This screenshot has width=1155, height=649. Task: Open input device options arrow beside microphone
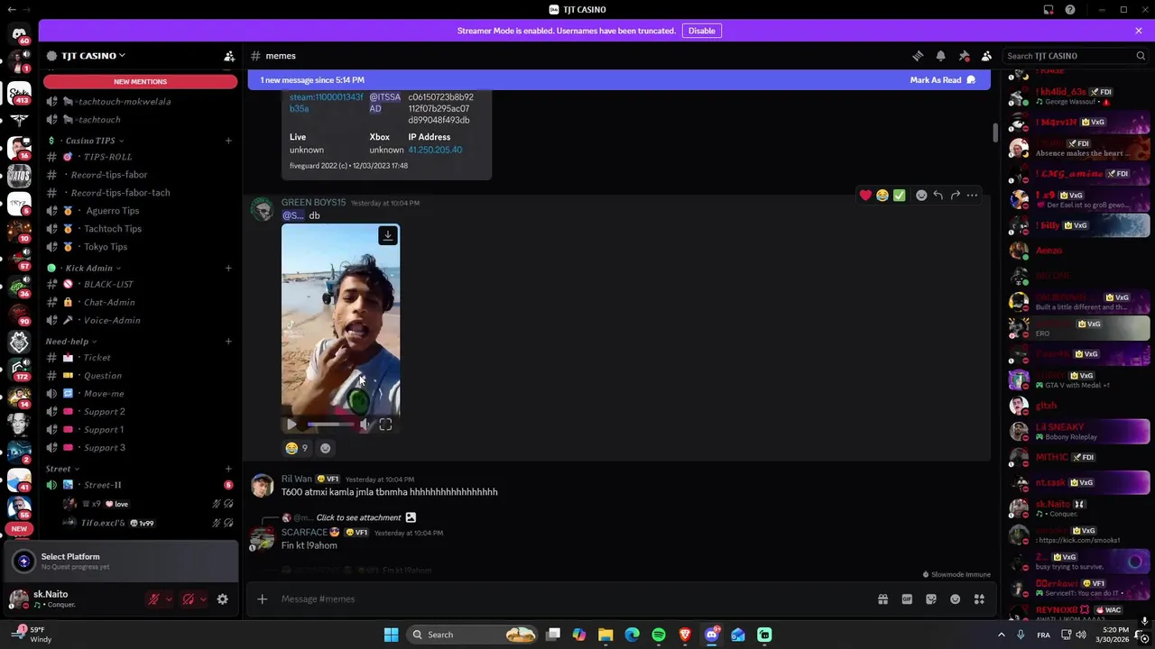tap(169, 599)
